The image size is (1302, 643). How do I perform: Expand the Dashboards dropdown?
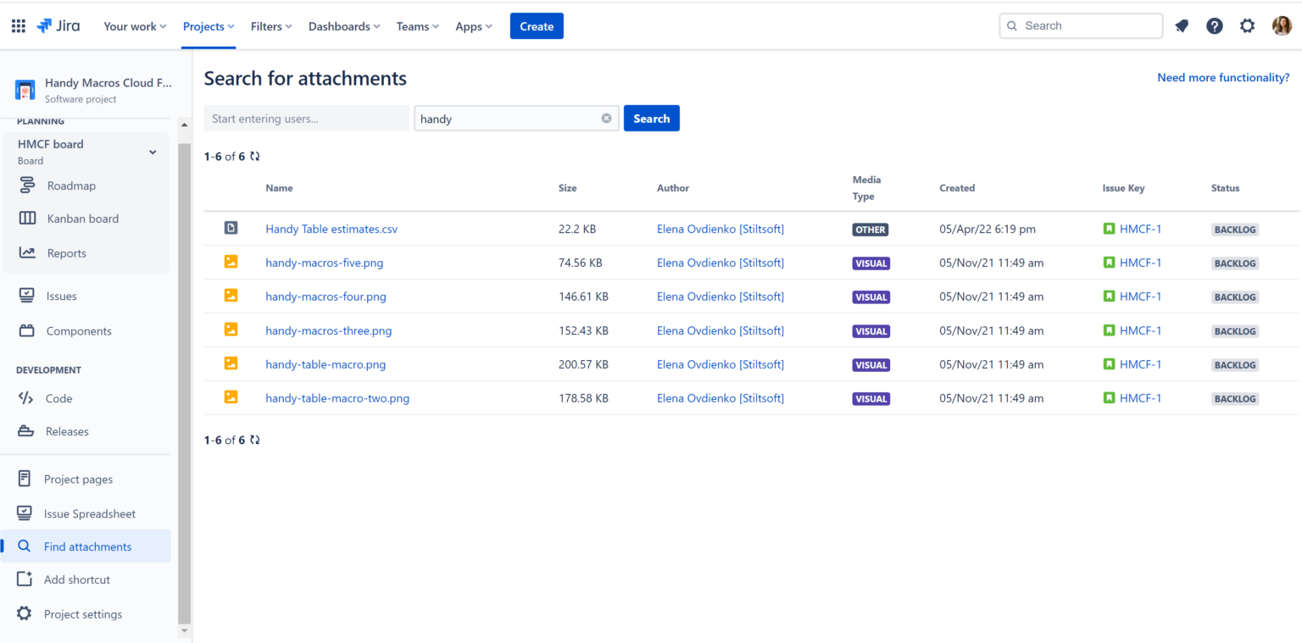pos(344,26)
